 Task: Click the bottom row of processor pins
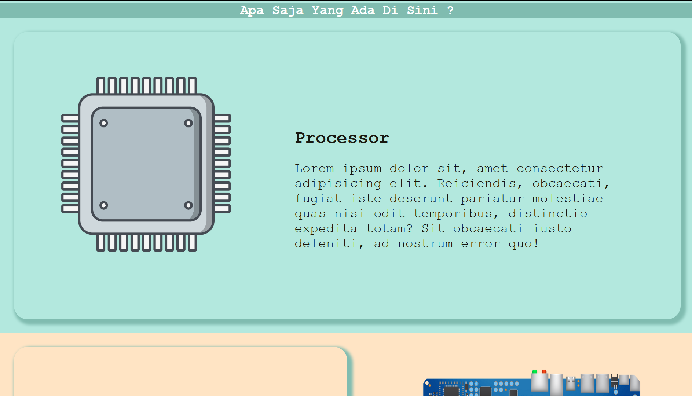(146, 243)
